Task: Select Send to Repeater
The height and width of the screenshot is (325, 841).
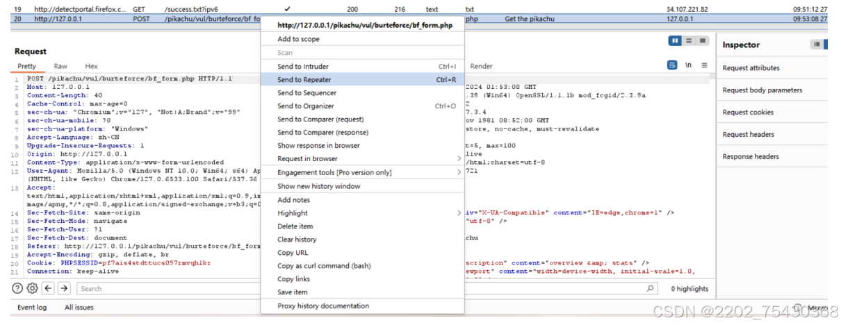Action: point(362,80)
